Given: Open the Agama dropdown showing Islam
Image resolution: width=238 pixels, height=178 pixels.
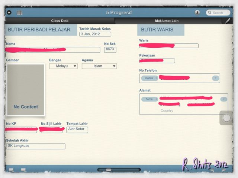Looking at the screenshot, I should 99,66.
